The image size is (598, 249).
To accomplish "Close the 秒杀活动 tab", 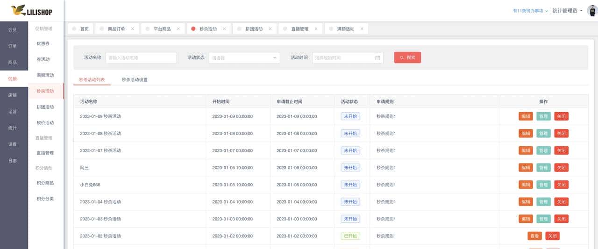I will pyautogui.click(x=224, y=28).
